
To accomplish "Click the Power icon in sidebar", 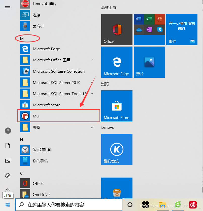I will coord(8,190).
